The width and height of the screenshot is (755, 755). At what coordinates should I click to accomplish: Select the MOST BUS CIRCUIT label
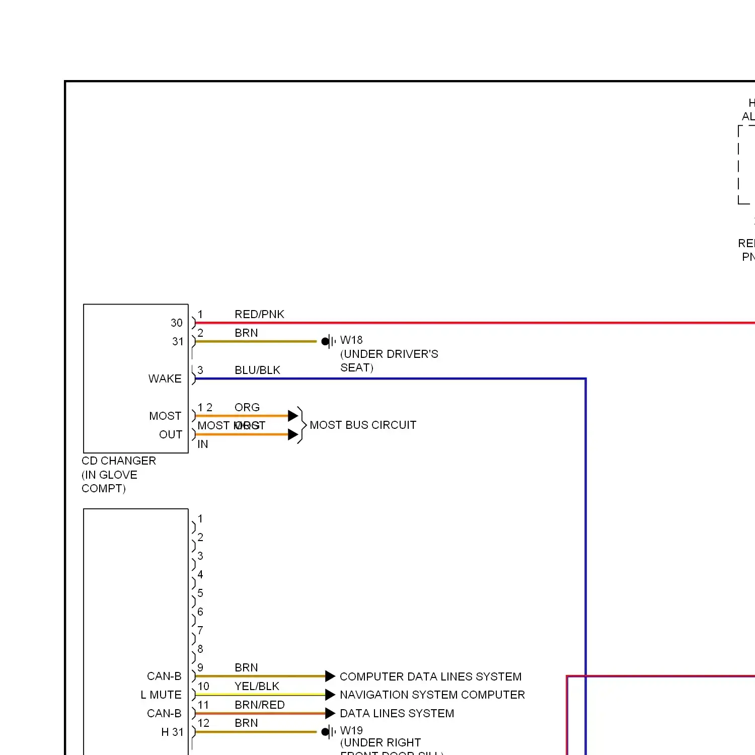[x=363, y=425]
